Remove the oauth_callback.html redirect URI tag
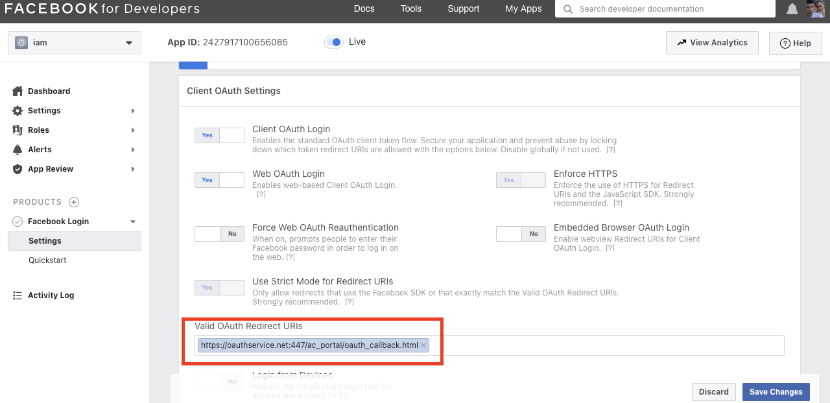The image size is (830, 403). (x=423, y=345)
